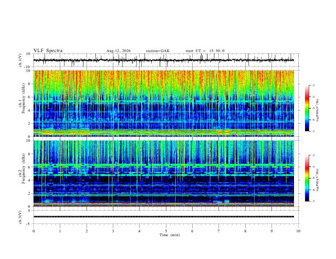Click the 8 minute tick label
336x259 pixels.
click(245, 231)
